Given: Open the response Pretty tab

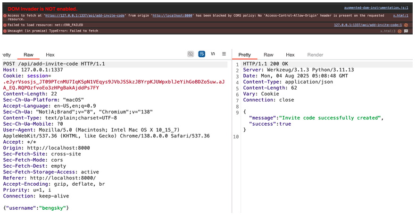Looking at the screenshot, I should tap(245, 55).
